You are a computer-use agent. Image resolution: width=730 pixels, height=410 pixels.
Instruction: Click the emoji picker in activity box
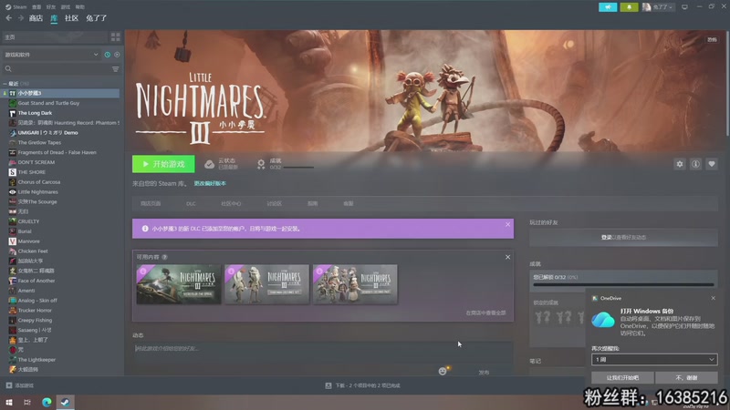(x=443, y=371)
